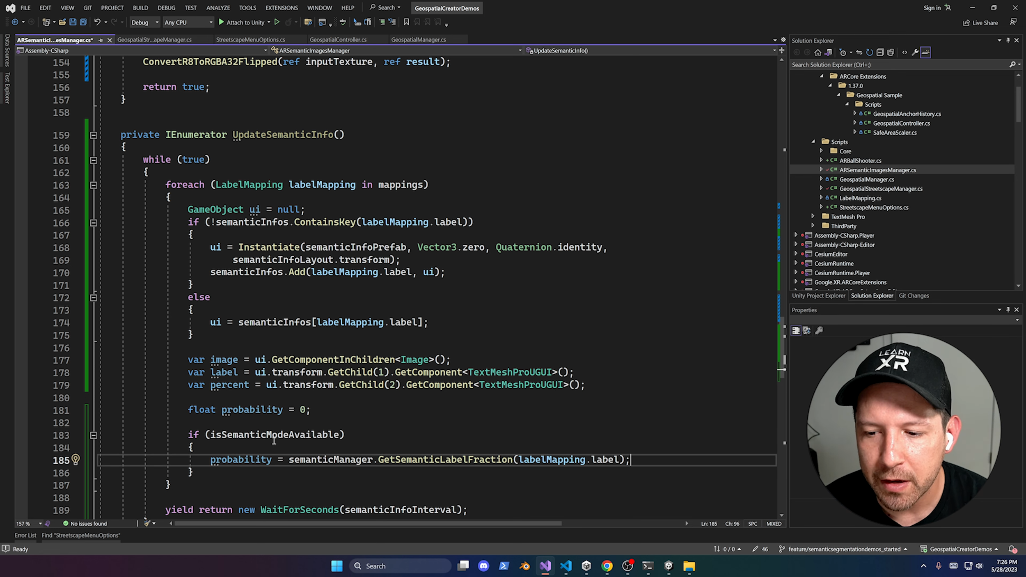Click the lightbulb quick actions icon
The width and height of the screenshot is (1026, 577).
click(76, 460)
